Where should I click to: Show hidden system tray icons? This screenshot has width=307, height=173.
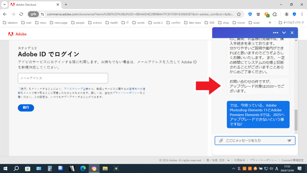[233, 169]
